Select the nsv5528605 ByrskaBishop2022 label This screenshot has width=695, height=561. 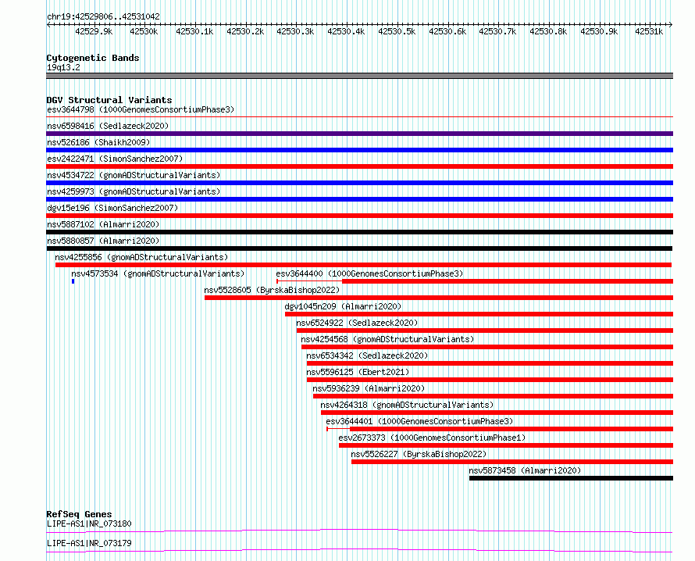(272, 290)
